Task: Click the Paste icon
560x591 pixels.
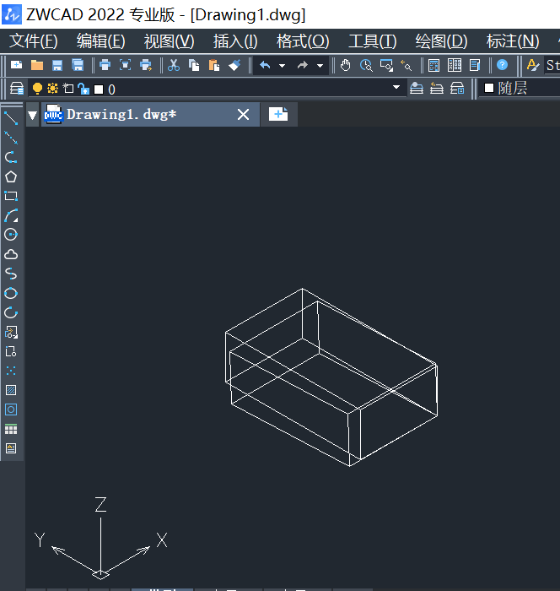Action: tap(214, 65)
